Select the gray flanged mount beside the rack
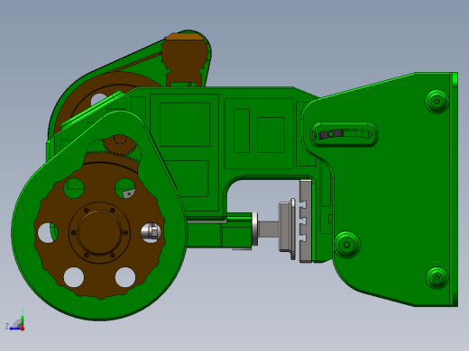The height and width of the screenshot is (351, 469). (x=288, y=229)
